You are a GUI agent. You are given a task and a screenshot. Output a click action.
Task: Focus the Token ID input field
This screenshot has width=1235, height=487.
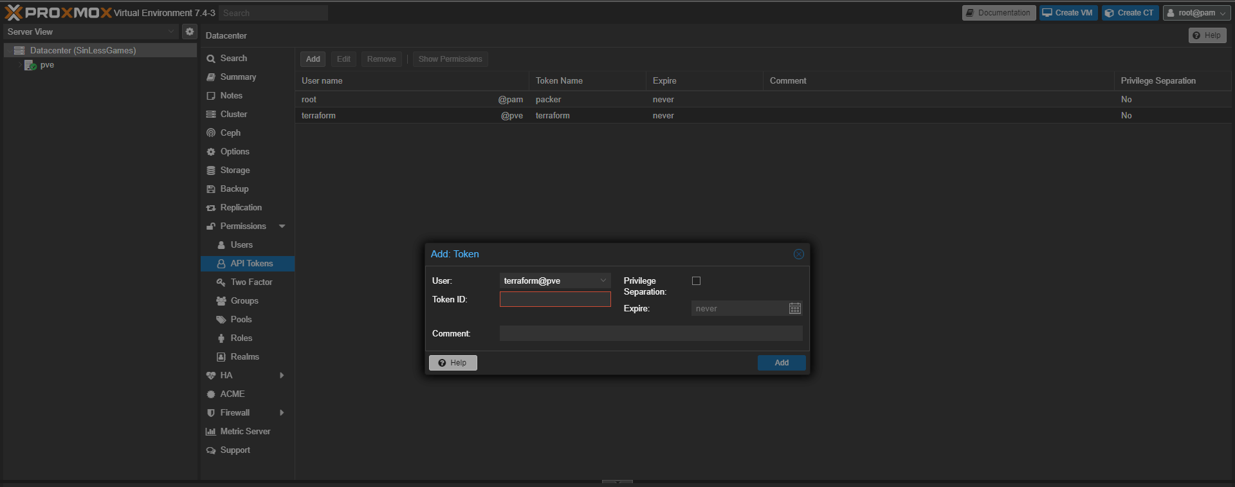555,299
